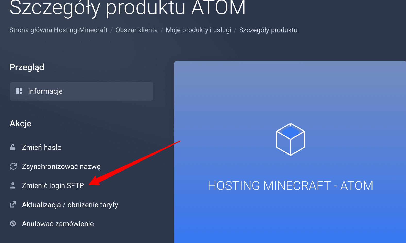The image size is (406, 243).
Task: Open the Informacje overview tab
Action: pyautogui.click(x=81, y=91)
